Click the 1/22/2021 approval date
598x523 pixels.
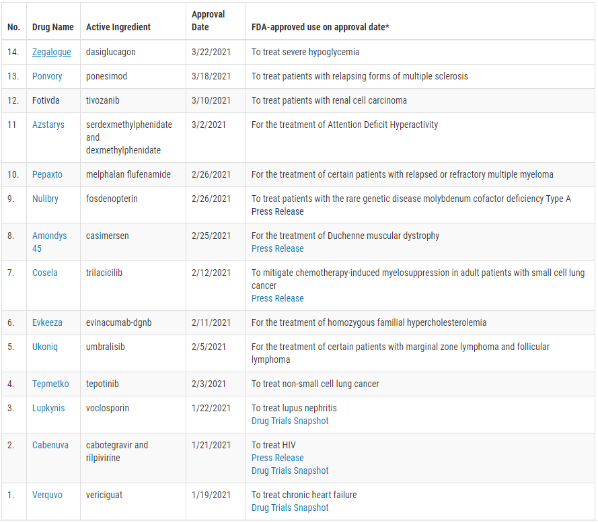coord(211,408)
